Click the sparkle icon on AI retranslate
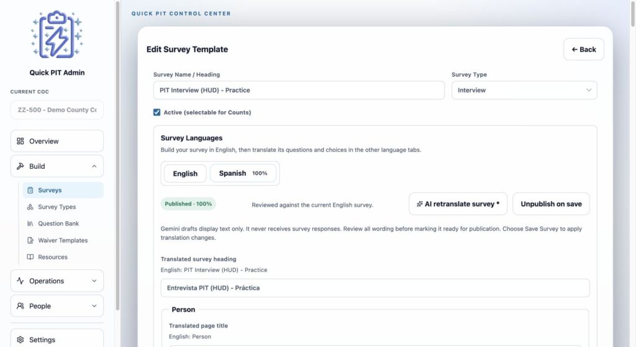636x347 pixels. click(420, 204)
